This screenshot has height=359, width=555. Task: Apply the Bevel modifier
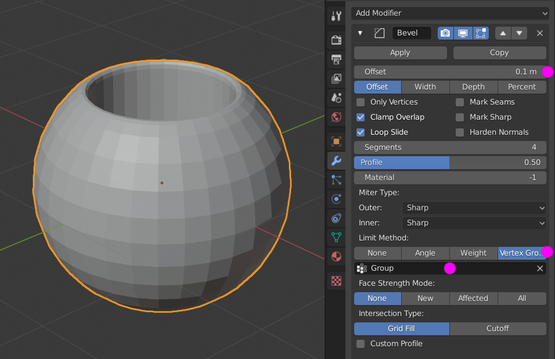coord(400,52)
